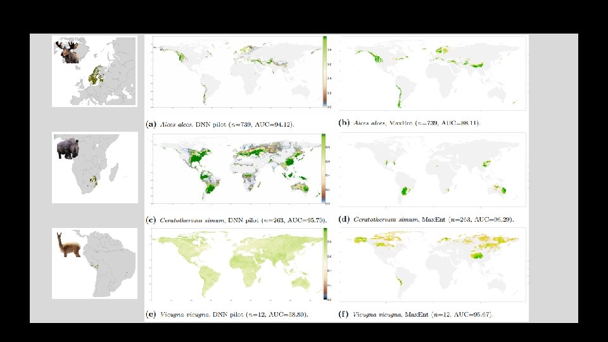Select the South America range map beside vicuña
The width and height of the screenshot is (608, 342).
[94, 263]
